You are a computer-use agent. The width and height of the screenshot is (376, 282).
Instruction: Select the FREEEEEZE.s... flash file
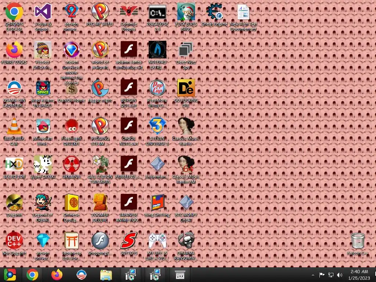click(x=129, y=167)
